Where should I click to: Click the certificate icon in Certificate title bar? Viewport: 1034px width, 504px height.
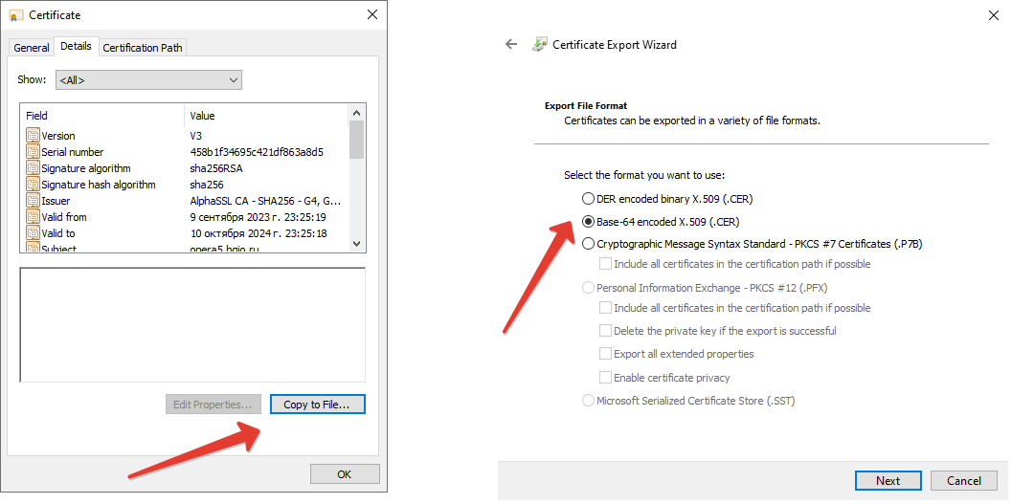[x=16, y=15]
